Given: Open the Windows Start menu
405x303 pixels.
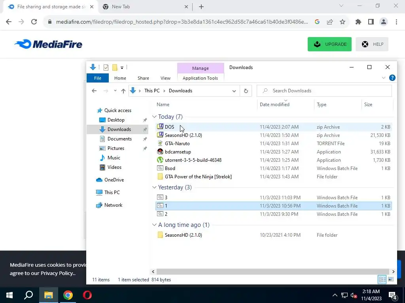Looking at the screenshot, I should coord(9,295).
